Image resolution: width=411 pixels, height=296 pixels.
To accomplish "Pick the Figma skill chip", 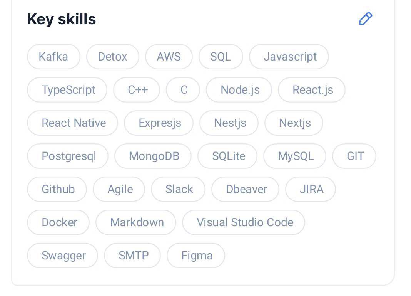I will 196,255.
